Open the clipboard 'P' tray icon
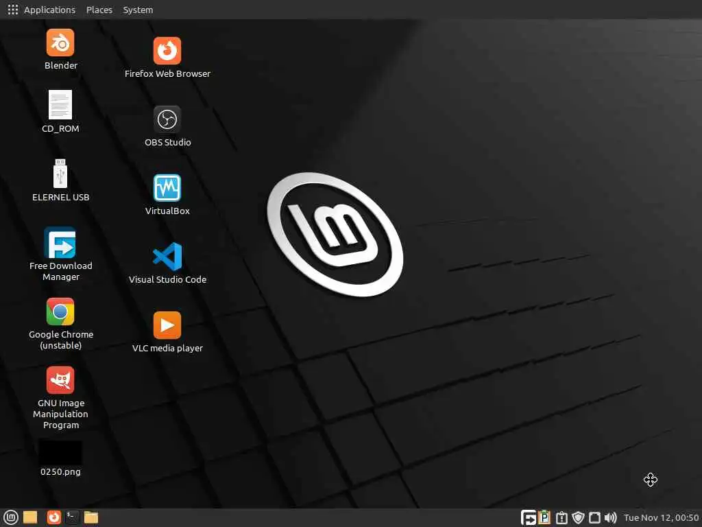This screenshot has height=527, width=702. [544, 517]
